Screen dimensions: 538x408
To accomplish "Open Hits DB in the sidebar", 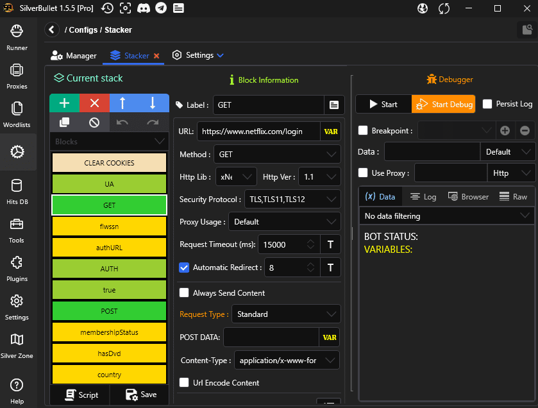I will point(17,190).
